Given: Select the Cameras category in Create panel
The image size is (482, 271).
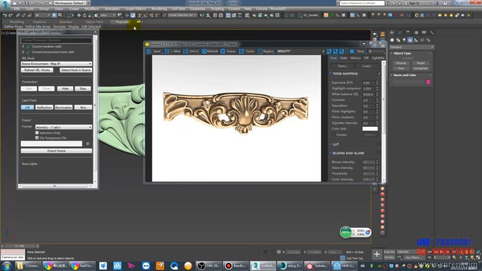Looking at the screenshot, I should [x=410, y=40].
